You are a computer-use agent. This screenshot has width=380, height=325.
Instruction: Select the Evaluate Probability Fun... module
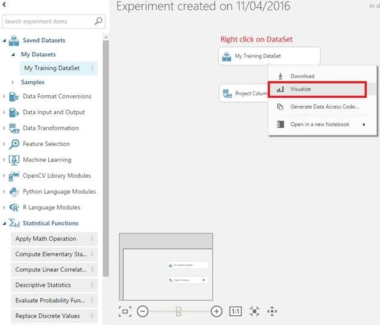pyautogui.click(x=54, y=301)
